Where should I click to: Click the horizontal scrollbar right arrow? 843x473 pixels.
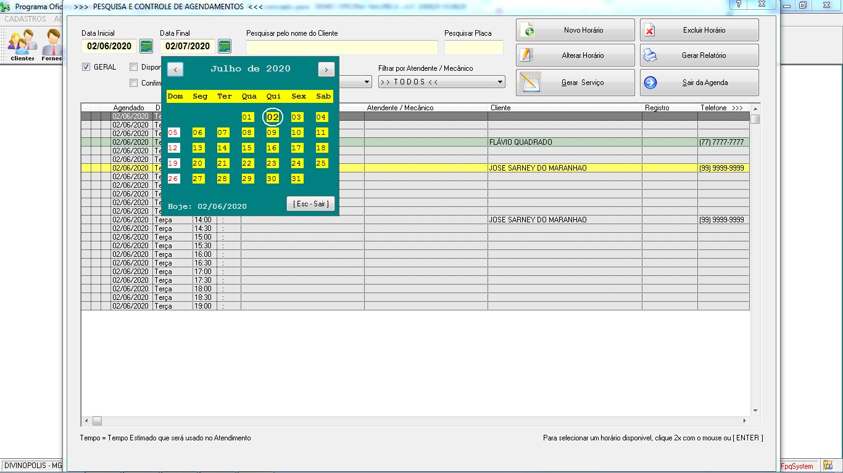coord(745,421)
